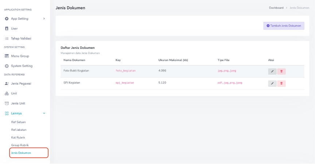
Task: Select Ref Jabatan in the sidebar
Action: tap(19, 130)
